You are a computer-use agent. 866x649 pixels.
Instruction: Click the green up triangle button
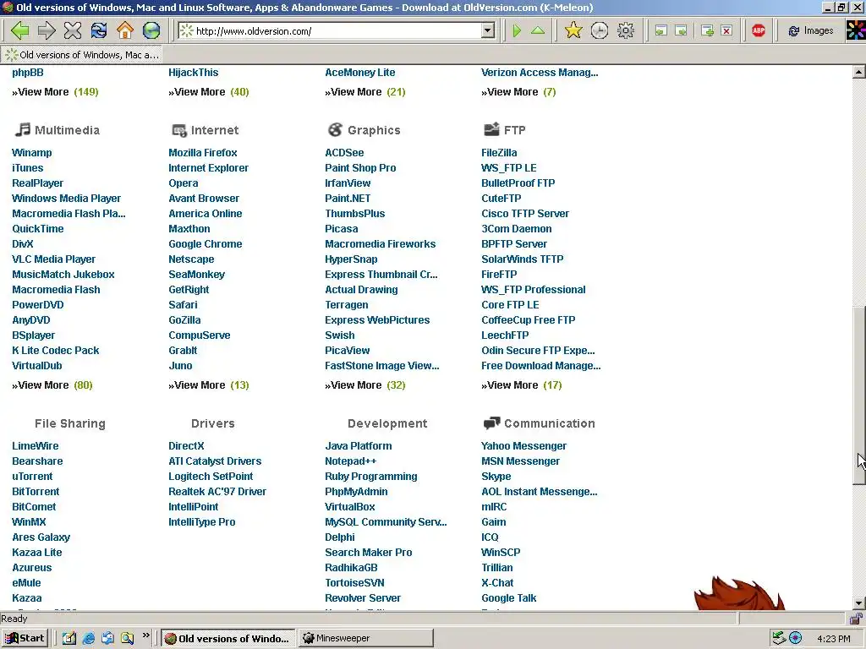point(537,30)
